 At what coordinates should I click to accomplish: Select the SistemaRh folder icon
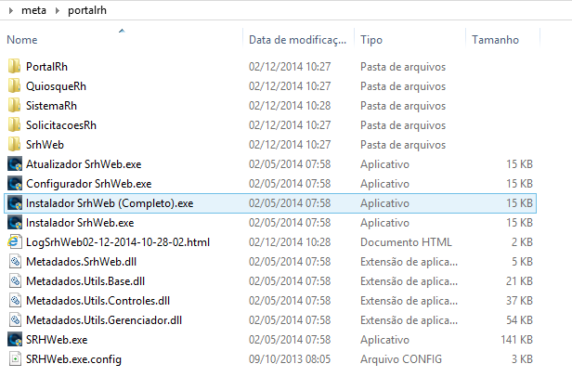click(15, 106)
